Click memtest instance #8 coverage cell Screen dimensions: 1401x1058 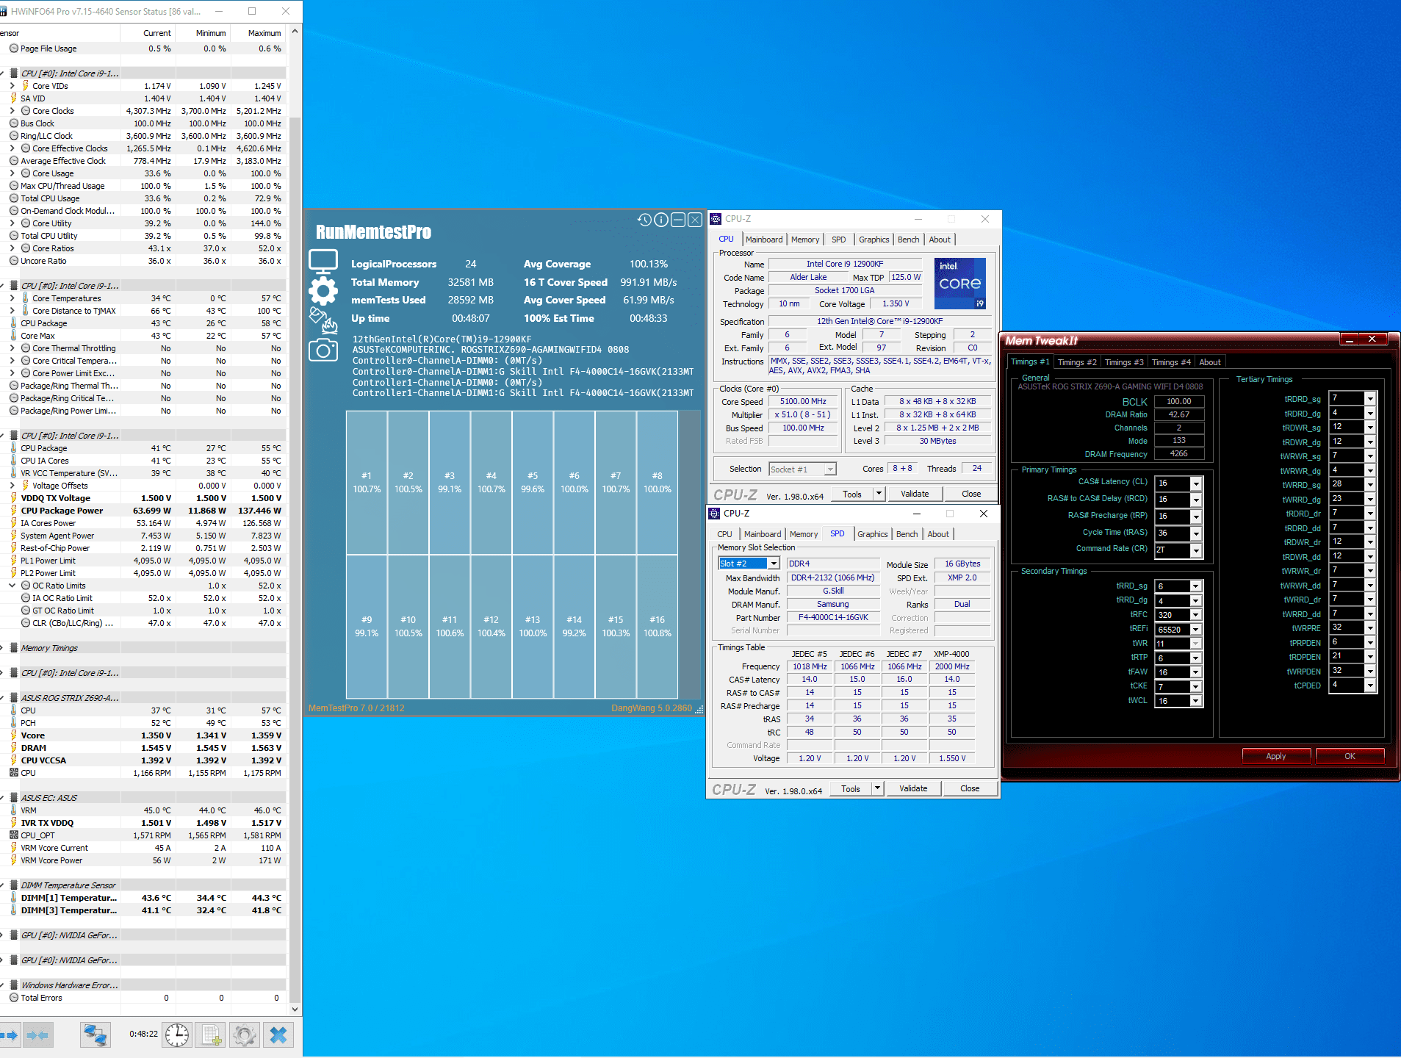point(658,482)
